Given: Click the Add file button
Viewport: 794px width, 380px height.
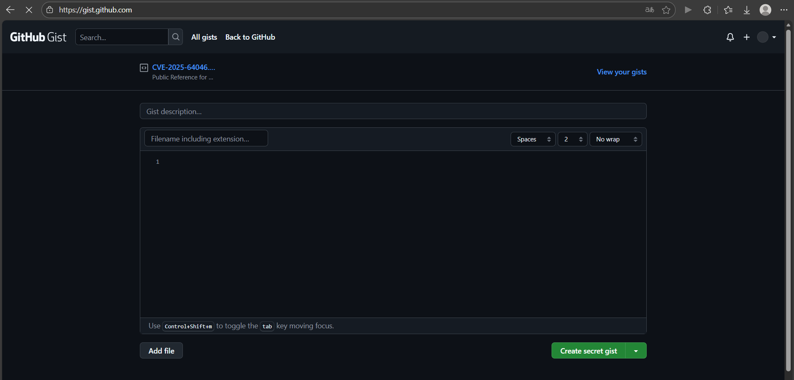Looking at the screenshot, I should pyautogui.click(x=161, y=351).
